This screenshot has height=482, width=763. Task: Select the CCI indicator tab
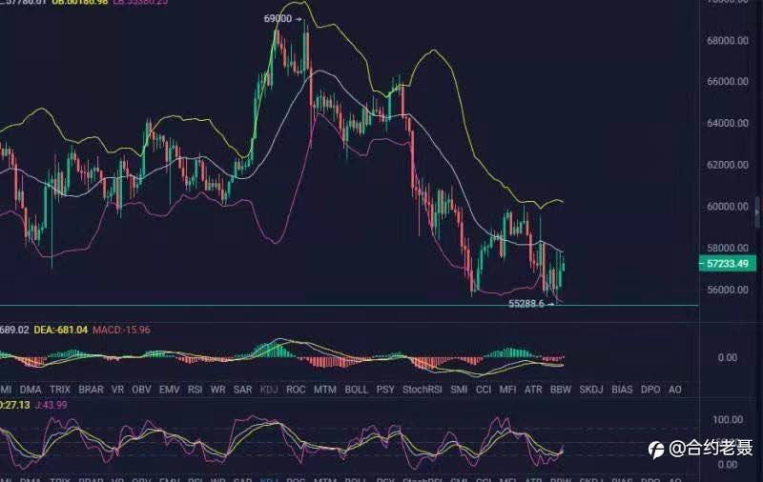click(x=484, y=390)
